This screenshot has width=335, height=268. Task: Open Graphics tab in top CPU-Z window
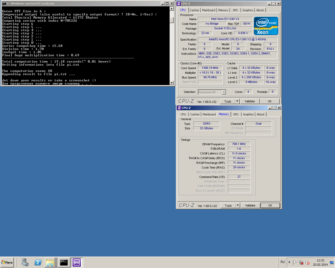click(x=248, y=10)
